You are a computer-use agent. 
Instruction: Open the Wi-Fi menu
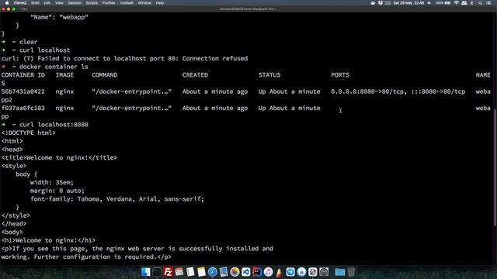tap(457, 3)
